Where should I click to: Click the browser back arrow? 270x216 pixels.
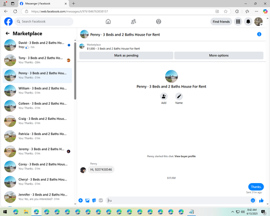[x=6, y=11]
